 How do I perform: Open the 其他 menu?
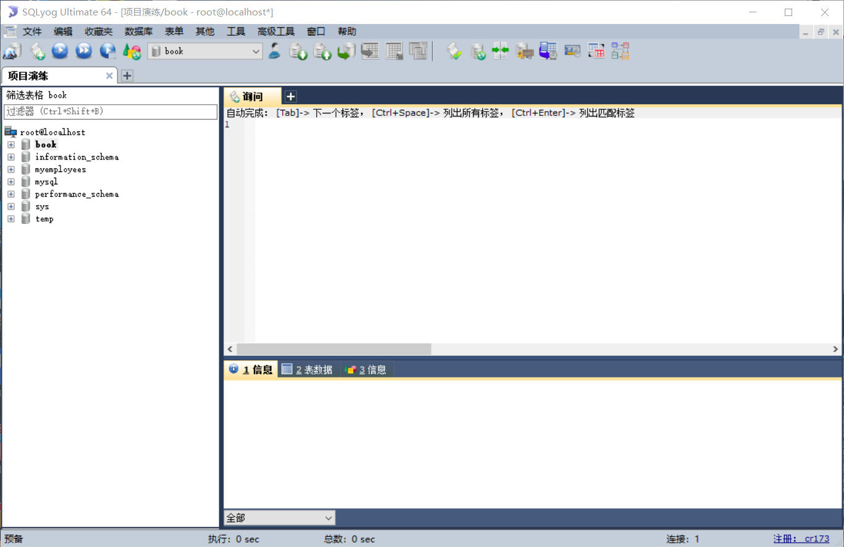coord(205,31)
